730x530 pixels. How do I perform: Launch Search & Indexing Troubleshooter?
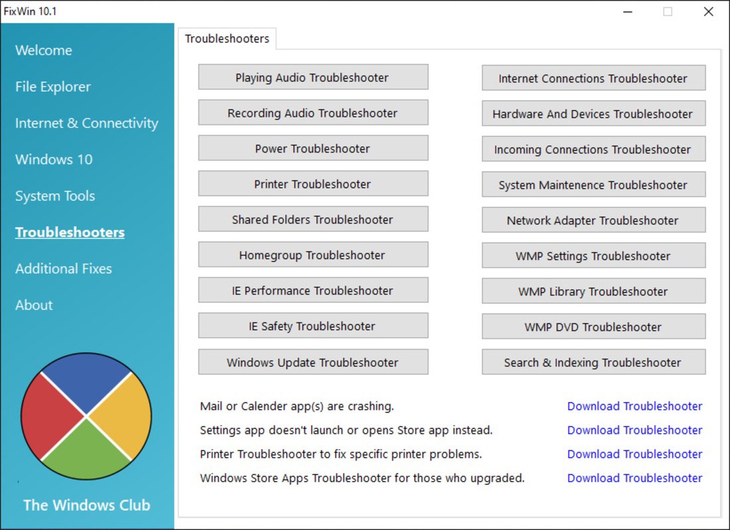coord(593,362)
